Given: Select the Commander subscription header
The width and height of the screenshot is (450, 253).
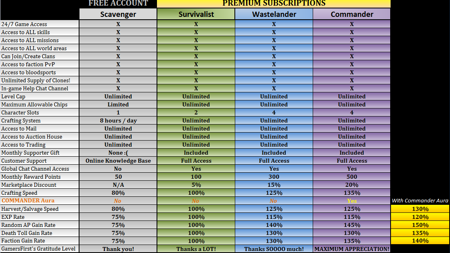Looking at the screenshot, I should point(352,14).
